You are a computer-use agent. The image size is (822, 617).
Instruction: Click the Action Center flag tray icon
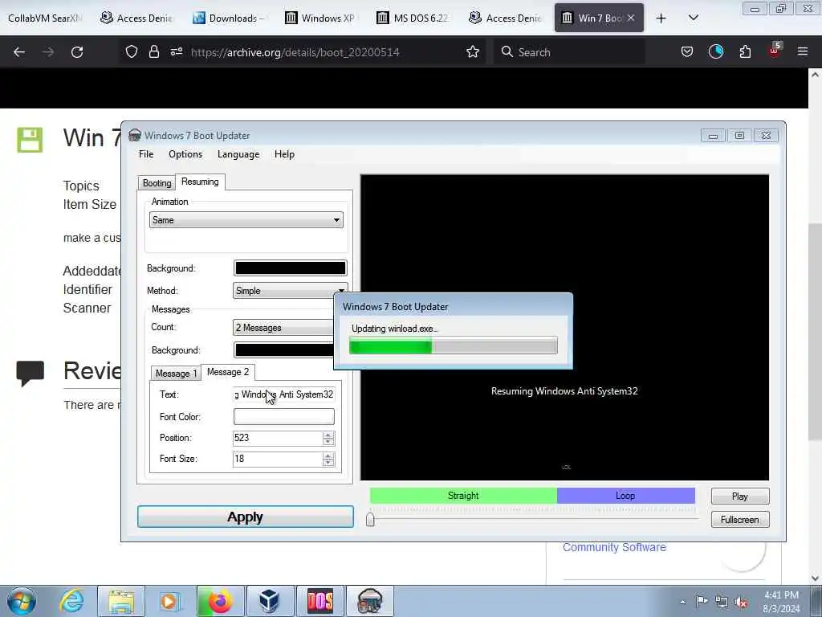(702, 601)
